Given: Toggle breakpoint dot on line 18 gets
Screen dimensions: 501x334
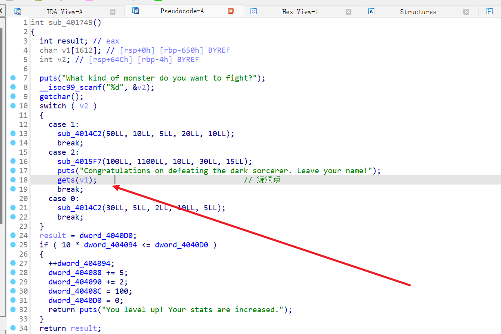Looking at the screenshot, I should pos(13,180).
